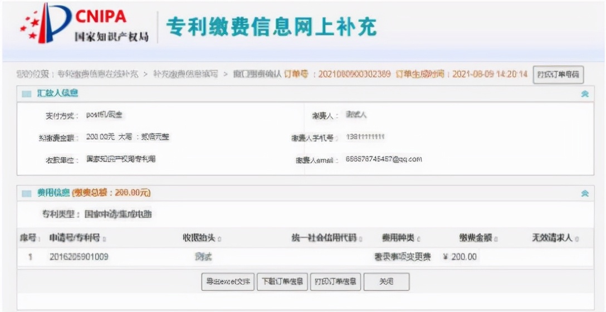606x312 pixels.
Task: Click the 打印订单条码 button
Action: tap(558, 75)
